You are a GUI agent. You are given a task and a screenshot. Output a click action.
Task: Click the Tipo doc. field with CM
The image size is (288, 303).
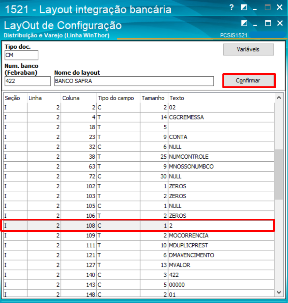pyautogui.click(x=21, y=55)
